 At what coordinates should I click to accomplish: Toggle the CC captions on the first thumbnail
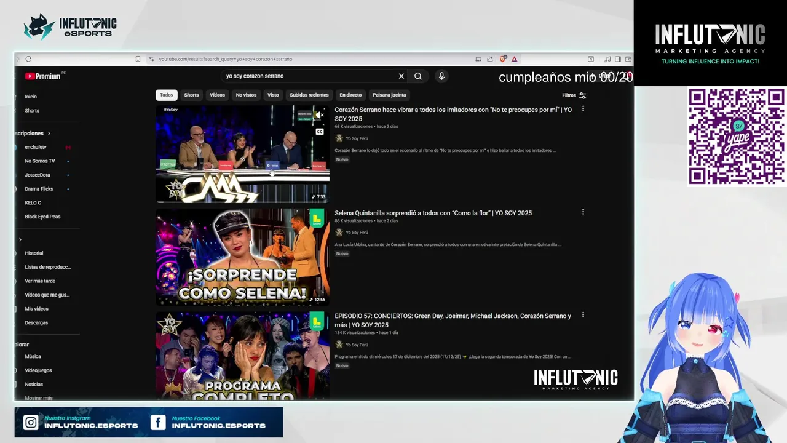pos(320,132)
